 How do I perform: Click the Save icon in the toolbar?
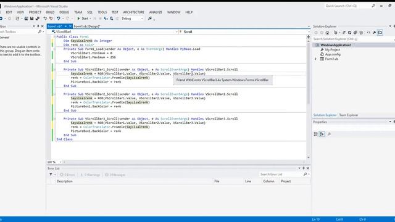point(31,18)
